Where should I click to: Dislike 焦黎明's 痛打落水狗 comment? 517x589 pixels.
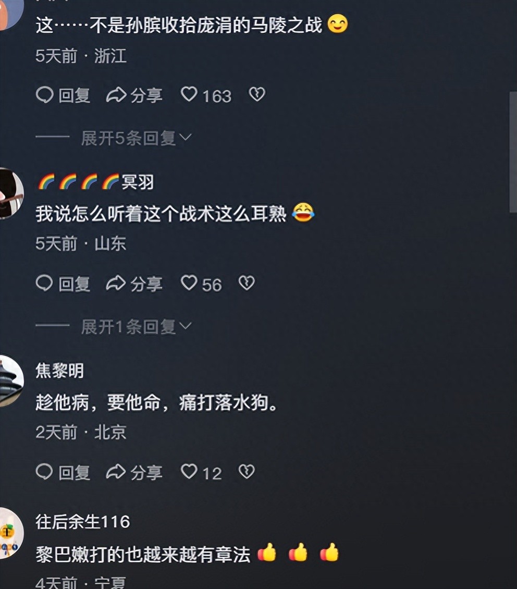pos(247,471)
